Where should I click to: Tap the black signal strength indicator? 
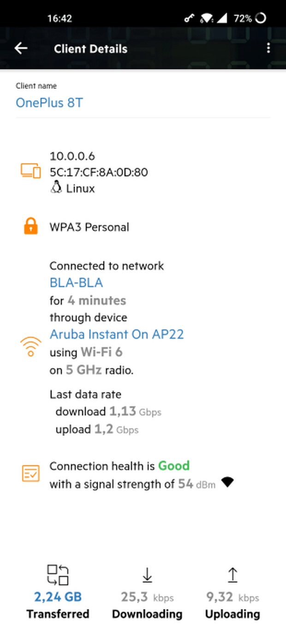tap(227, 483)
